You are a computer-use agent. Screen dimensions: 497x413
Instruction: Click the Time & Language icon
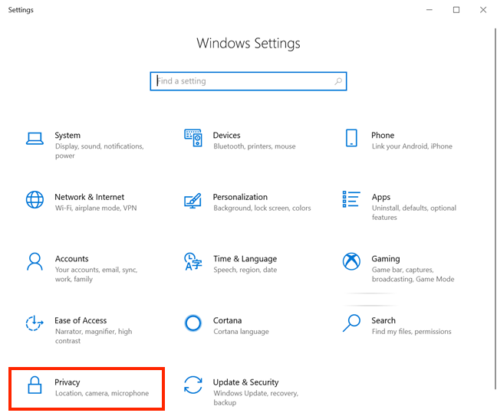[193, 261]
